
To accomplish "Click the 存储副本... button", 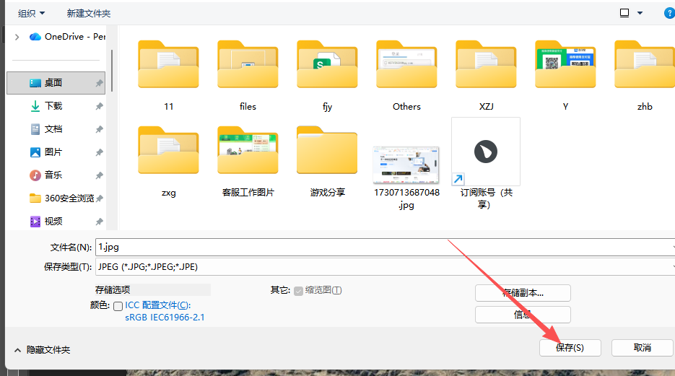I will coord(523,293).
